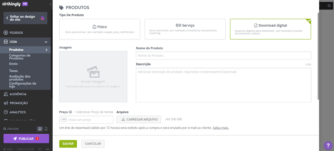The image size is (334, 151).
Task: Open Avaliação dos produtos
Action: click(20, 78)
